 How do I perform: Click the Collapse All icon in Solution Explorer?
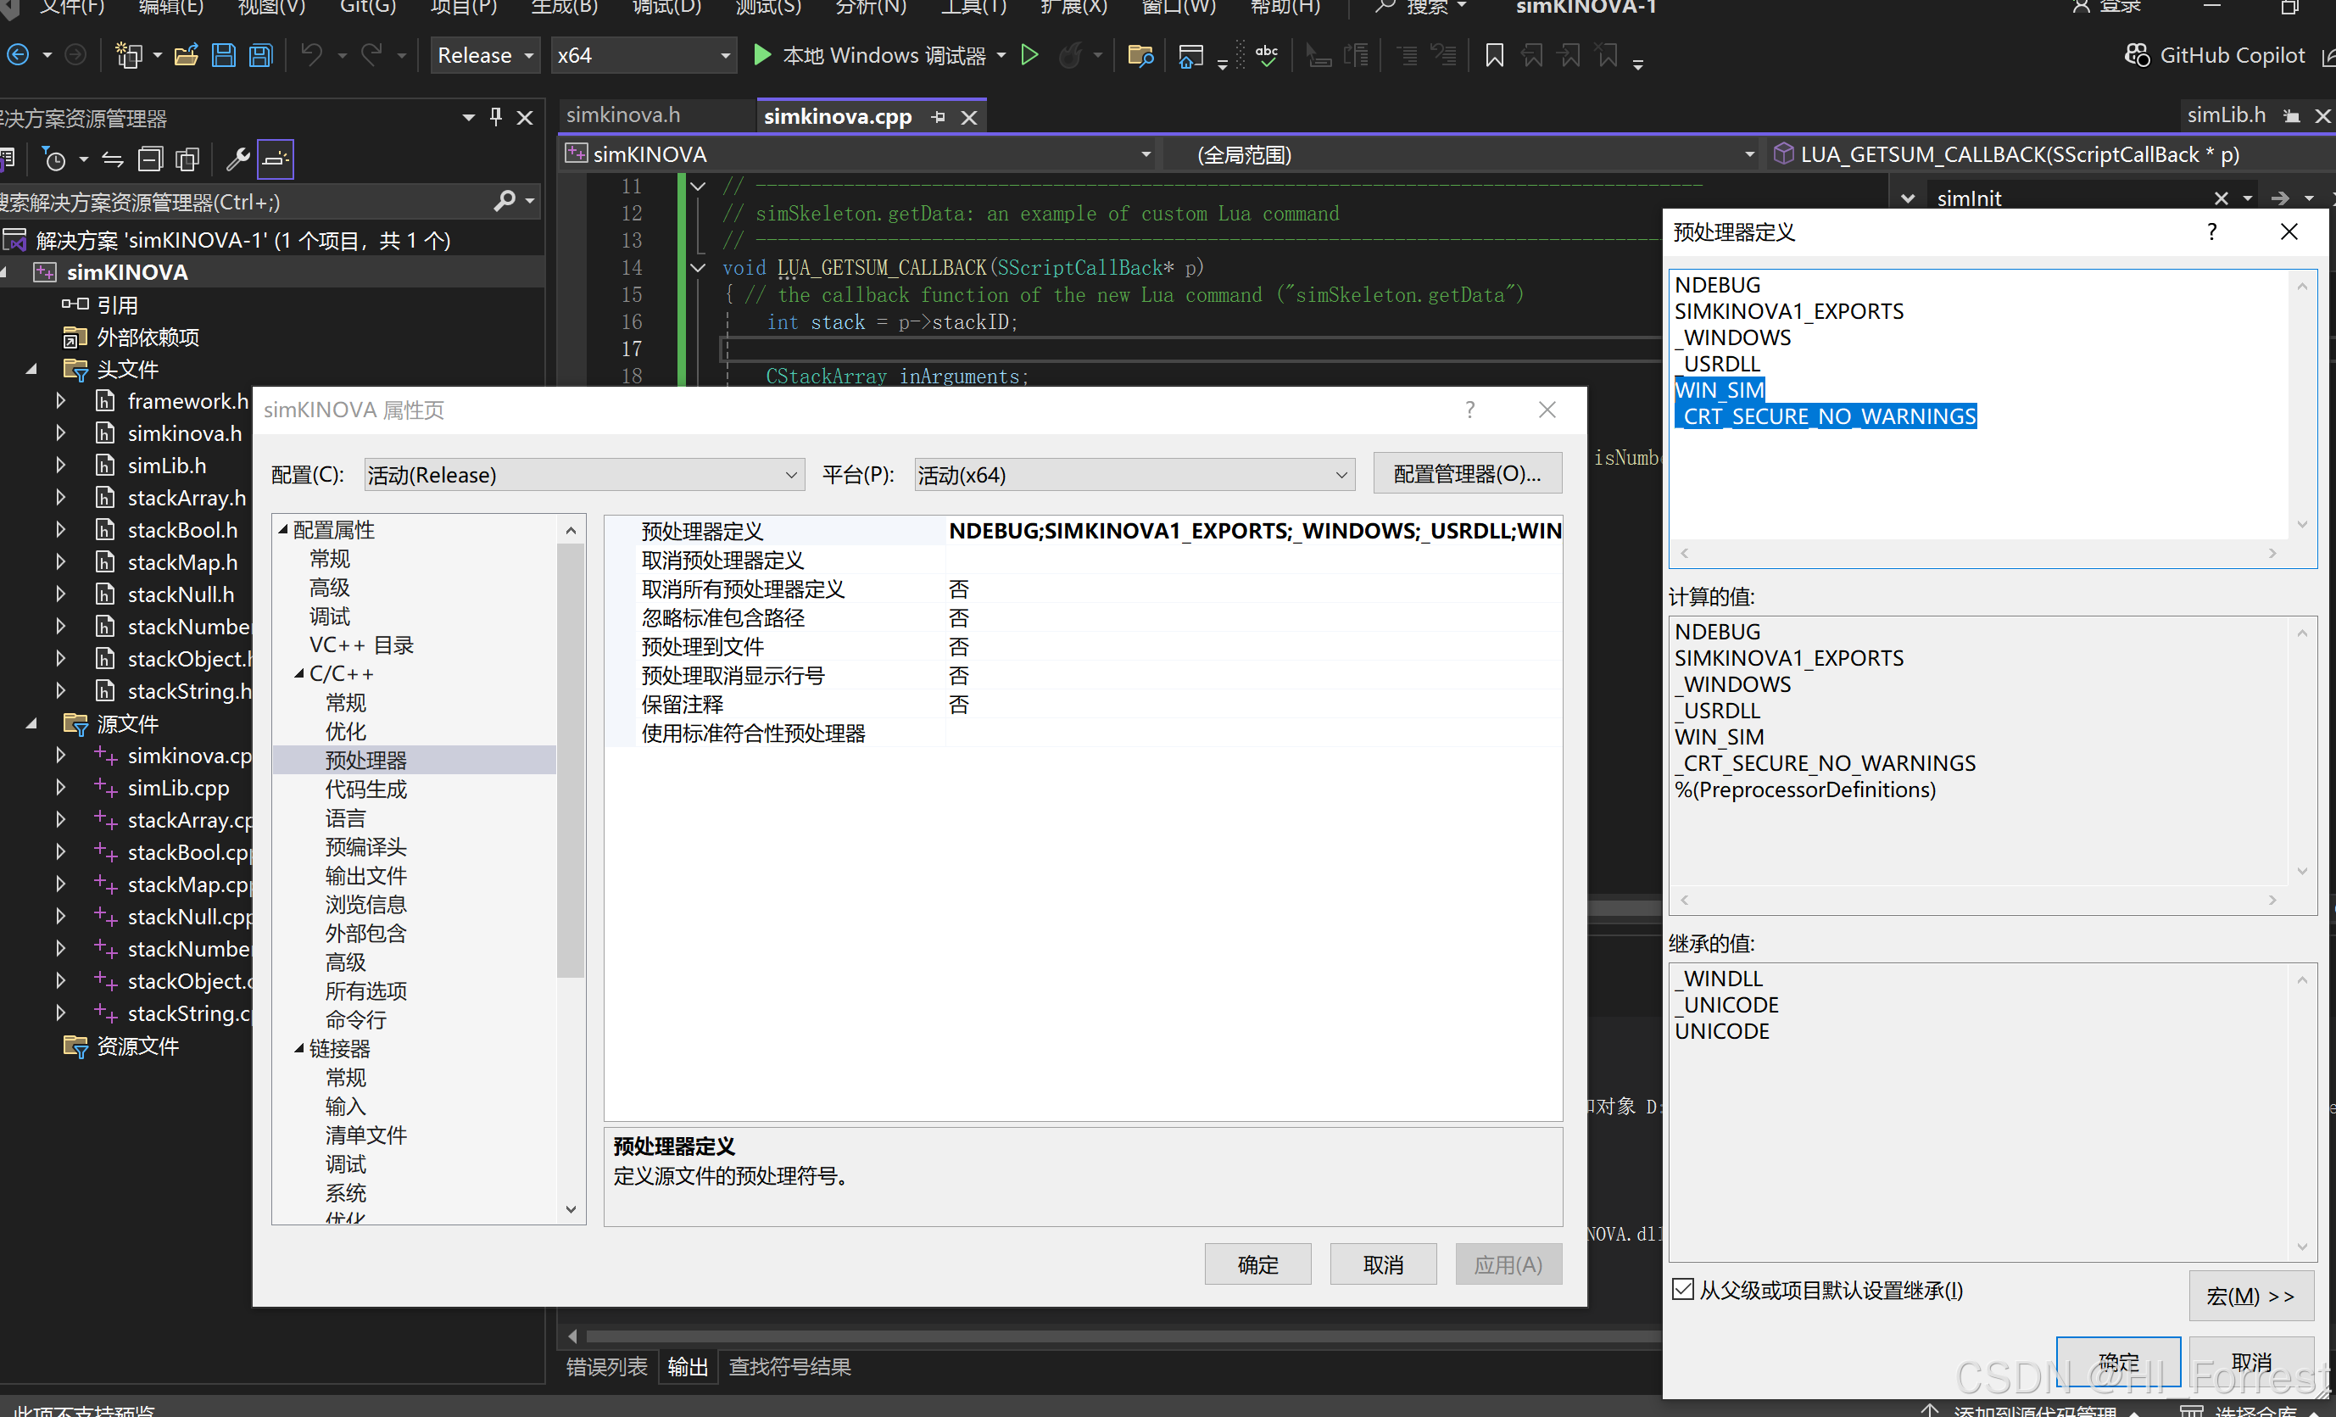pos(151,159)
